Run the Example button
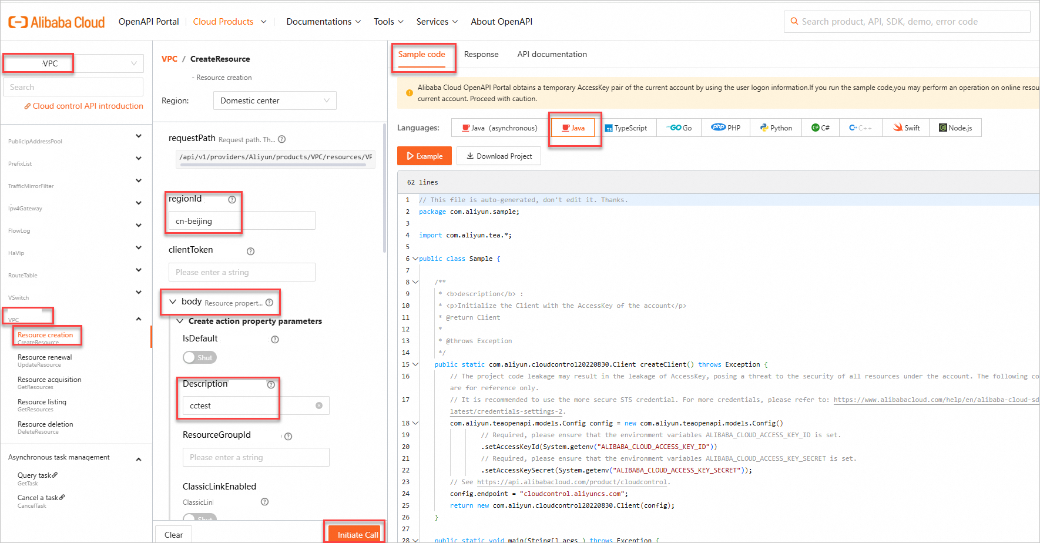The image size is (1040, 543). tap(425, 156)
